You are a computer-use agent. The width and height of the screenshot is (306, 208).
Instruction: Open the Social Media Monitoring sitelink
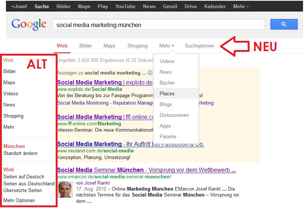click(83, 103)
